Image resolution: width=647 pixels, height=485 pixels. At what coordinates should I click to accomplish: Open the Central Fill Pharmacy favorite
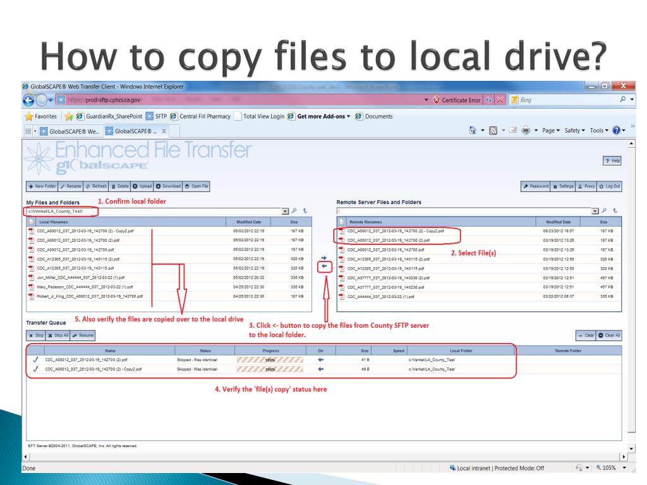tap(200, 116)
